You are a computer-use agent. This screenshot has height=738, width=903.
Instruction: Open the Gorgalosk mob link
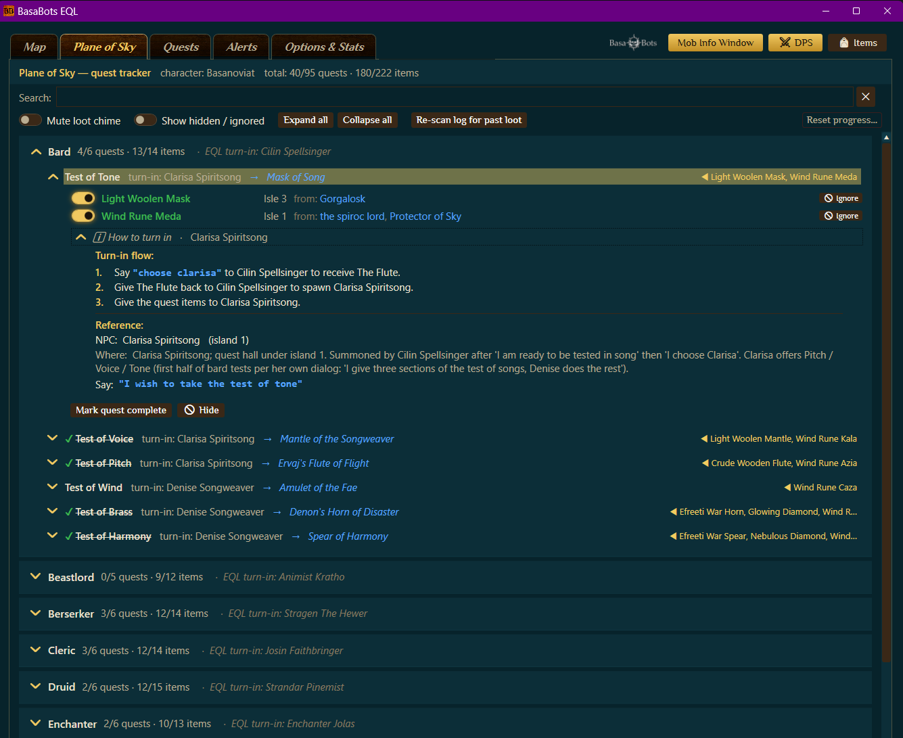(x=342, y=199)
